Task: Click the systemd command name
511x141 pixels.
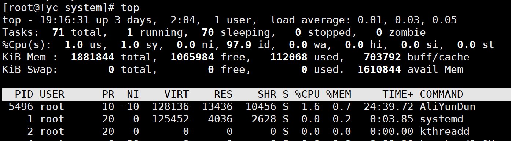Action: tap(441, 119)
